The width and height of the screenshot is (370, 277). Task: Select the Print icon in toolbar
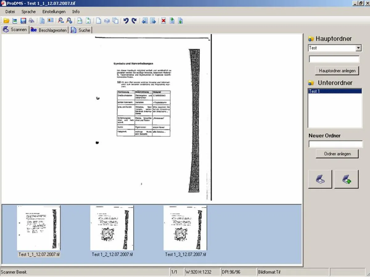(31, 21)
